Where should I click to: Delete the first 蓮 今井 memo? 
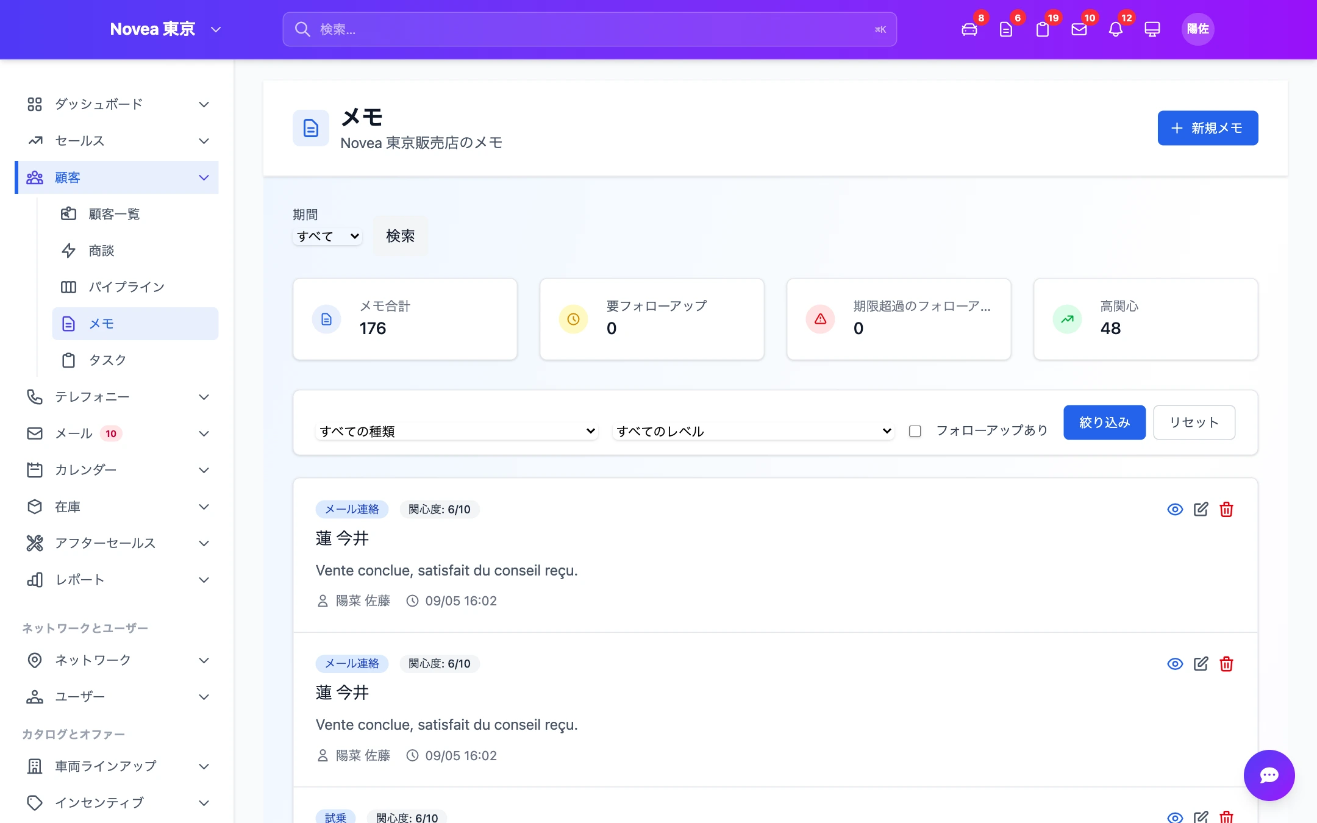(1226, 509)
